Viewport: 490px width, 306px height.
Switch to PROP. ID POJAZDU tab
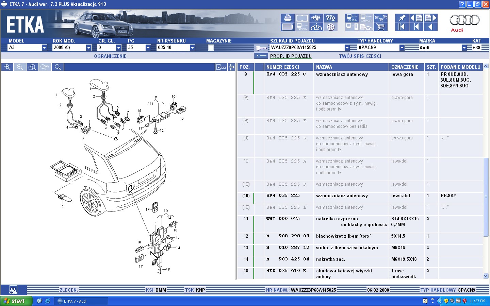tap(291, 56)
